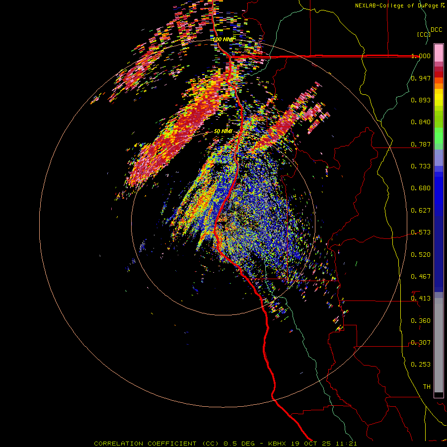Click the 0.307 scale value

[x=421, y=342]
